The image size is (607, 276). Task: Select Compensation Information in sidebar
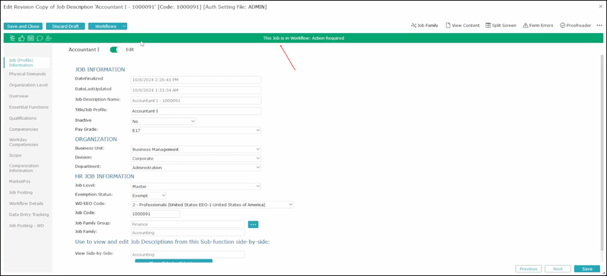[x=24, y=168]
